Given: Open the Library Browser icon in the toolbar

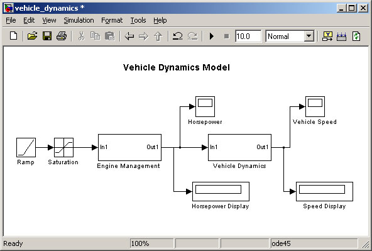Looking at the screenshot, I should coord(327,36).
